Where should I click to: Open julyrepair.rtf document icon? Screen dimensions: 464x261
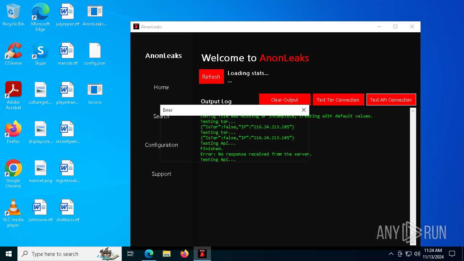67,15
